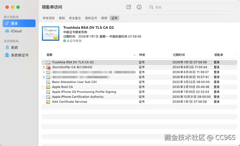Image resolution: width=240 pixels, height=146 pixels.
Task: Click the Apple iPhone Certification Authority icon
Action: (48, 97)
